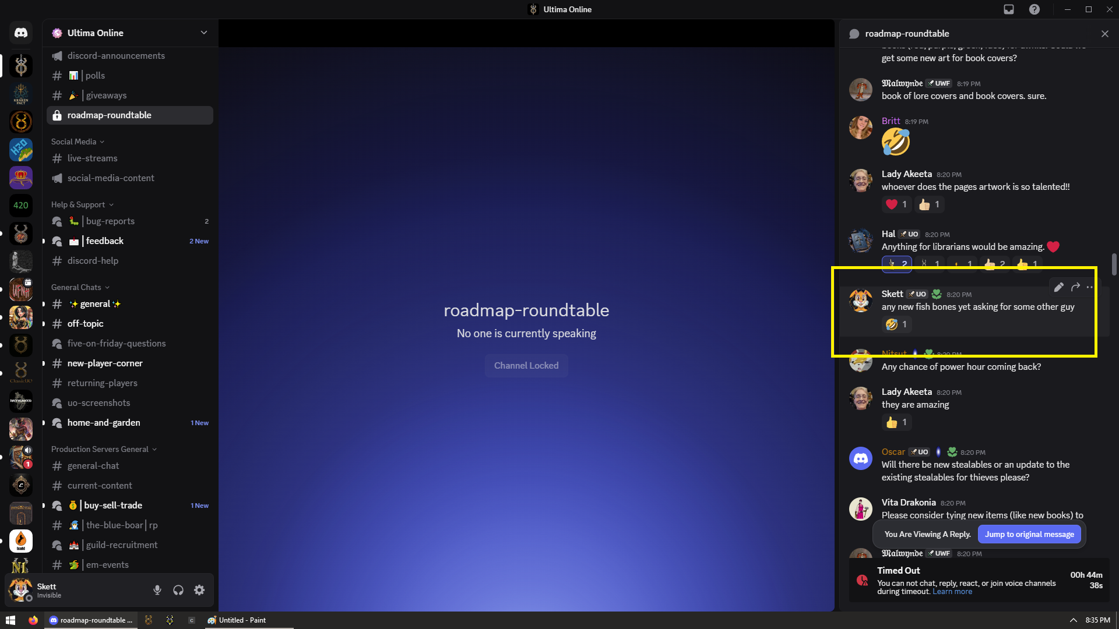The image size is (1119, 629).
Task: Open Firefox from the taskbar
Action: click(x=33, y=620)
